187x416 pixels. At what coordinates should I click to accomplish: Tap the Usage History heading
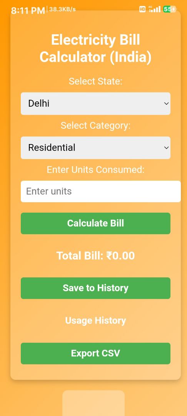(95, 320)
